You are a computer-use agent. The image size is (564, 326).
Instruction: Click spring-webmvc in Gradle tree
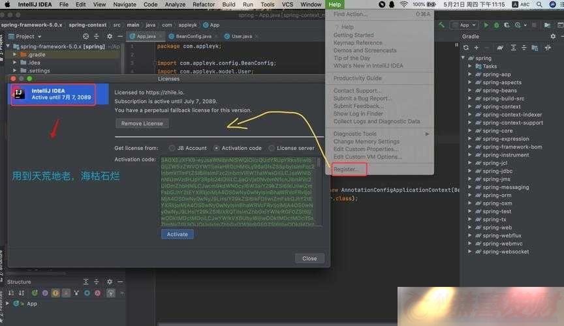point(503,244)
